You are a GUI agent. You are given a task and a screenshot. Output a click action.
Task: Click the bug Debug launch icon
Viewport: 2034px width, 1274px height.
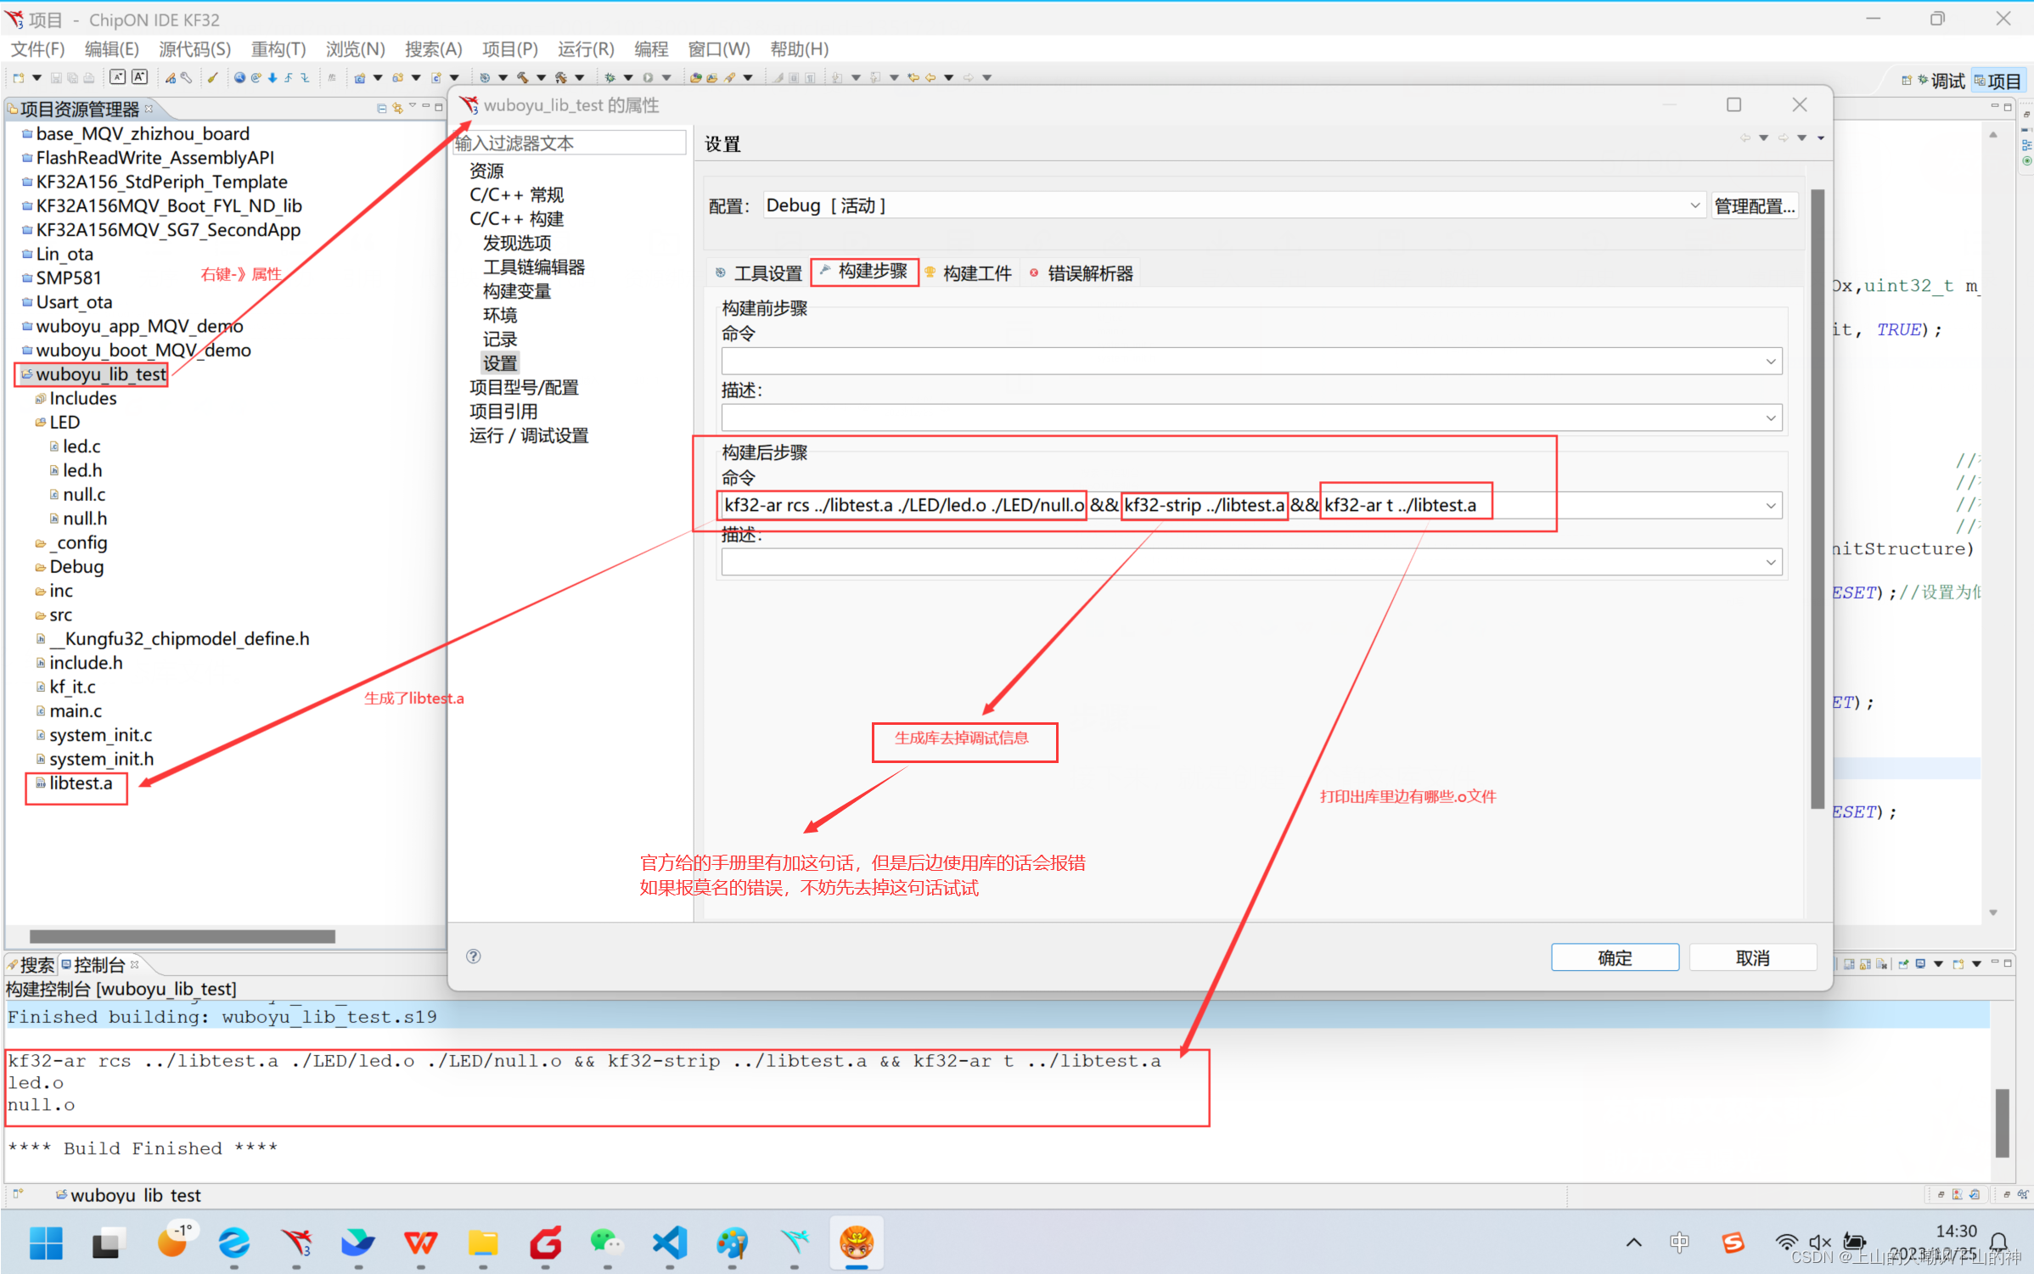tap(610, 78)
